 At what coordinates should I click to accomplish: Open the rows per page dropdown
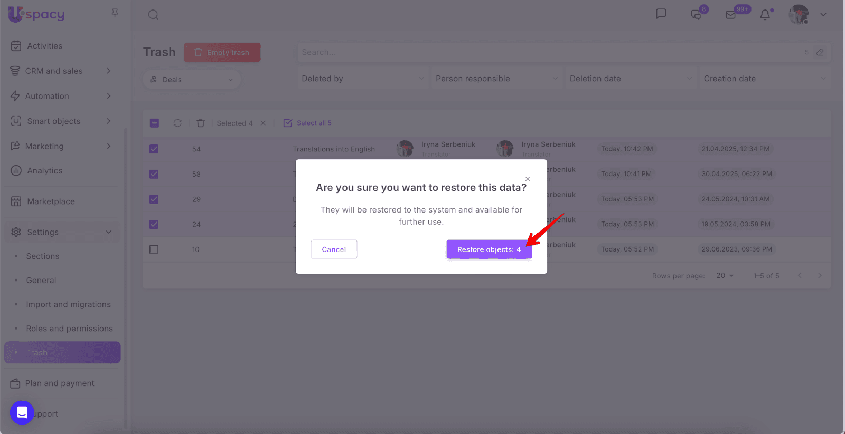725,276
